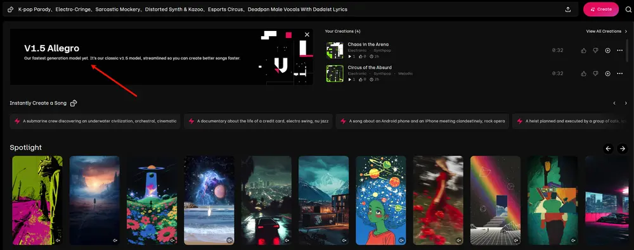634x250 pixels.
Task: Open the View All Creations link
Action: point(607,31)
